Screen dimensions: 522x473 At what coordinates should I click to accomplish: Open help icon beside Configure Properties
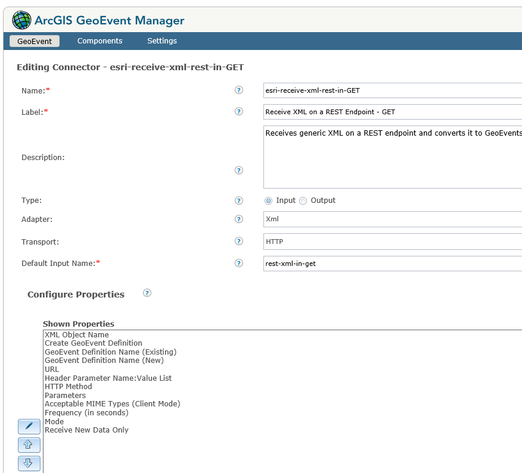(x=147, y=293)
